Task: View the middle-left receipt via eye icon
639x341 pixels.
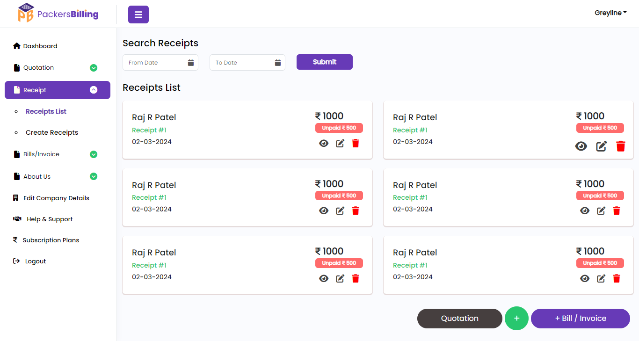Action: click(324, 210)
